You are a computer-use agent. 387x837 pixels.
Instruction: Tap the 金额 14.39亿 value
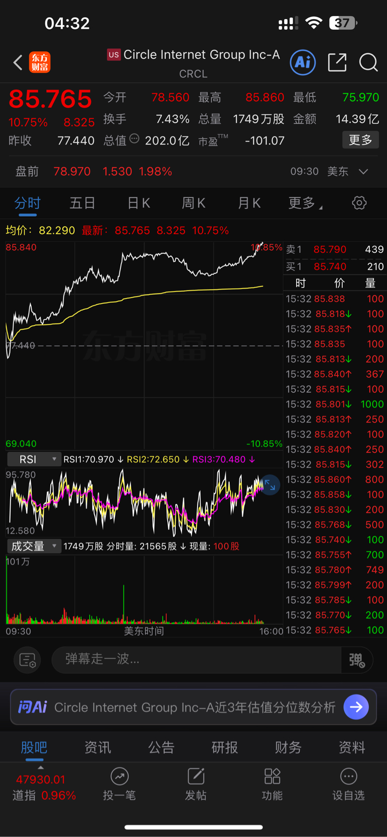coord(357,119)
